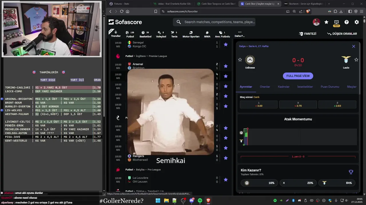
Task: Click the Brave Shields lion icon
Action: coord(308,11)
